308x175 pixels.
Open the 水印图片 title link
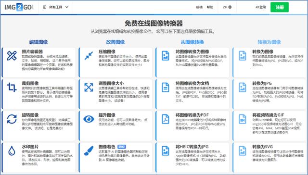[x=30, y=147]
